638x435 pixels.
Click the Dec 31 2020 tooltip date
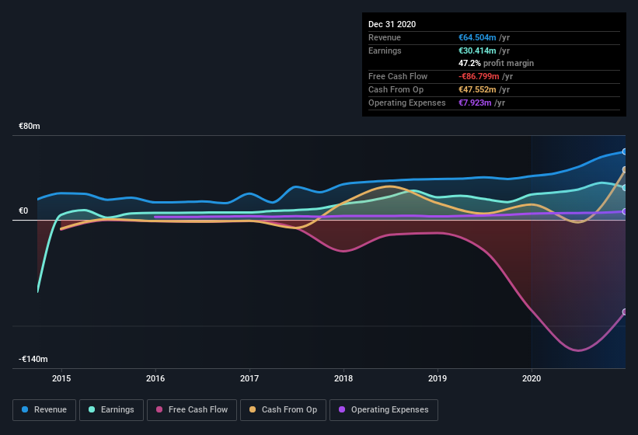click(x=392, y=24)
